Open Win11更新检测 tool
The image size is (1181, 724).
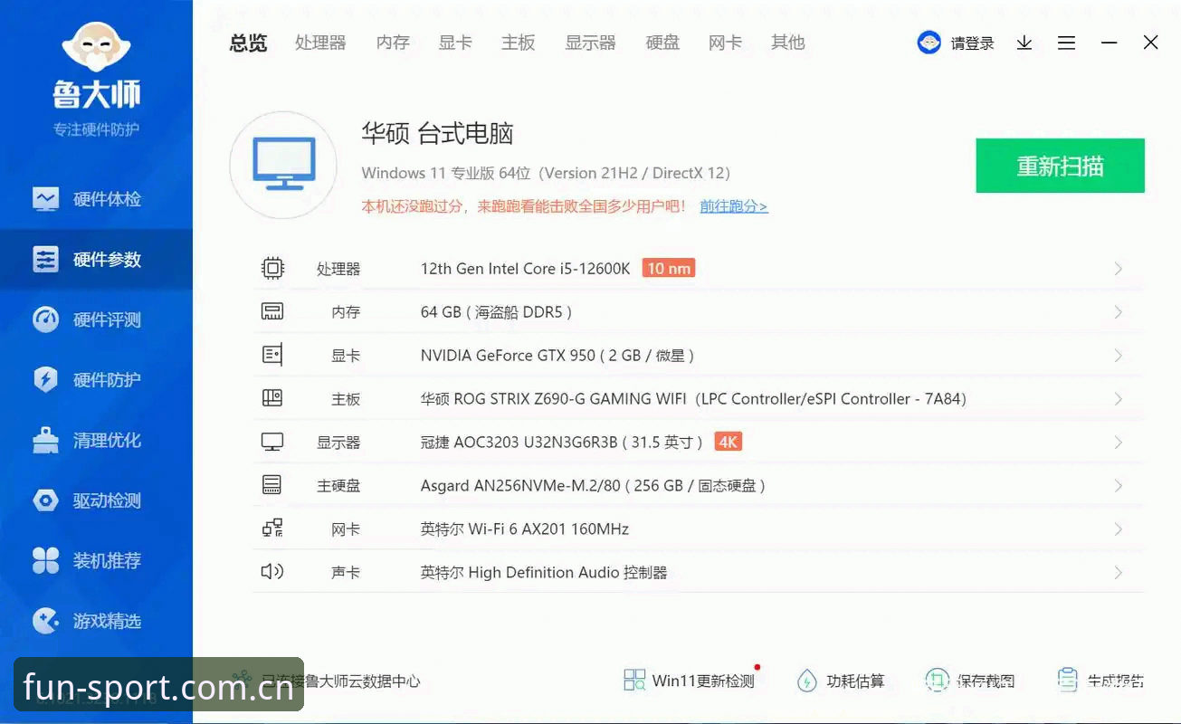pos(690,681)
